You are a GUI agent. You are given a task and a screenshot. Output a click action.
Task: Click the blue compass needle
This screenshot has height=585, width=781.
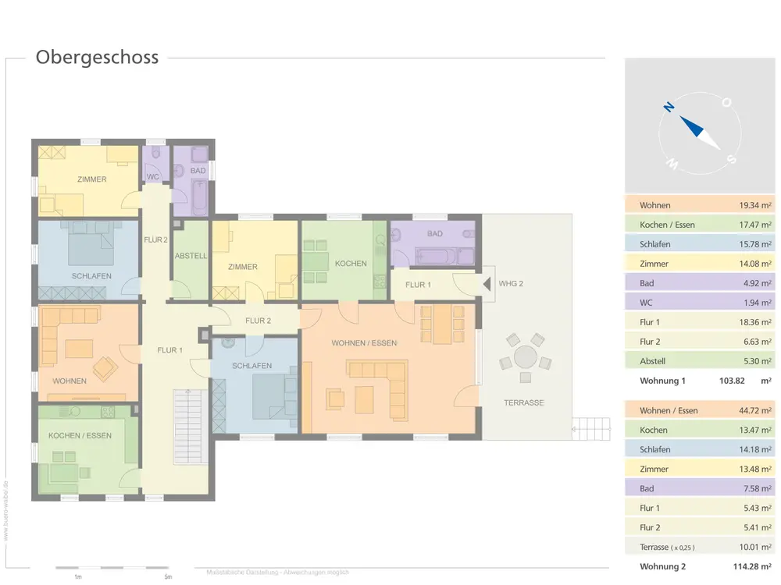coord(692,126)
